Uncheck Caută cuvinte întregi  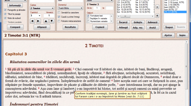pos(59,17)
